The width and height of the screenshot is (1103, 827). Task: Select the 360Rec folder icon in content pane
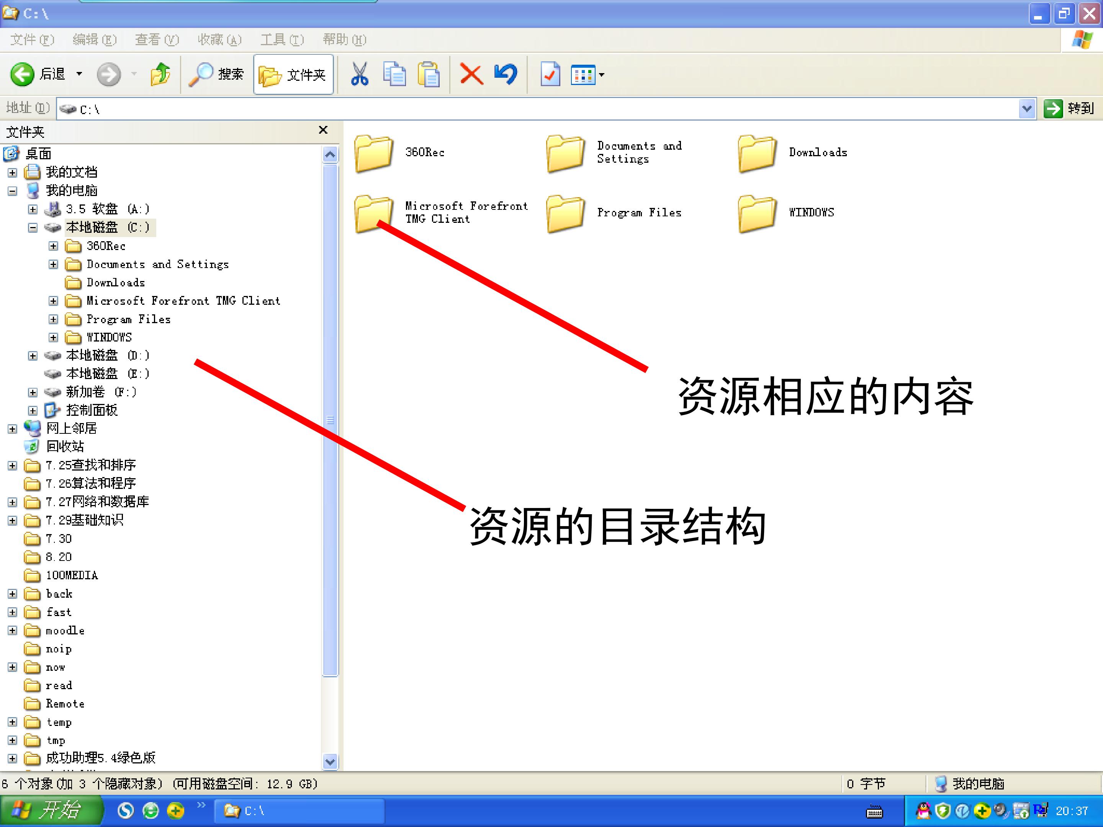click(373, 153)
